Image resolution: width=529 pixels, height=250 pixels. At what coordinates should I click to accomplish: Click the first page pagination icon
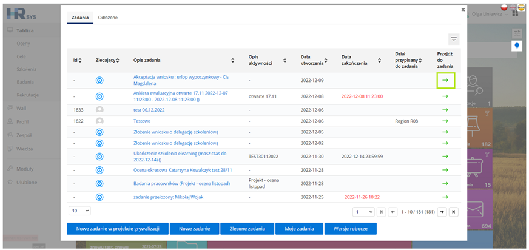381,212
